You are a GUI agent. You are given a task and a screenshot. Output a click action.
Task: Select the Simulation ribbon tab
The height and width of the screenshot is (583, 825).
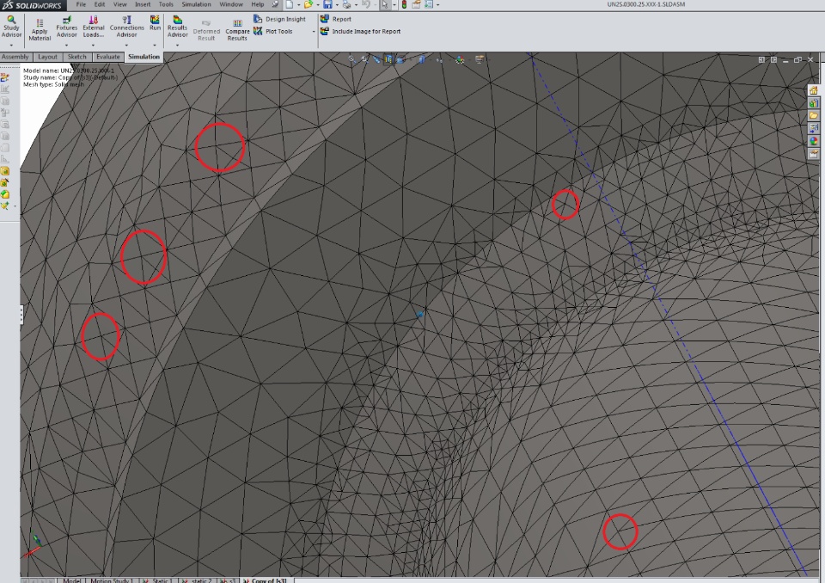click(x=144, y=57)
